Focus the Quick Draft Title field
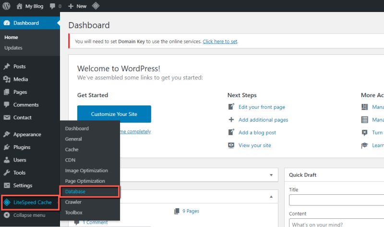Image resolution: width=384 pixels, height=227 pixels. (336, 200)
